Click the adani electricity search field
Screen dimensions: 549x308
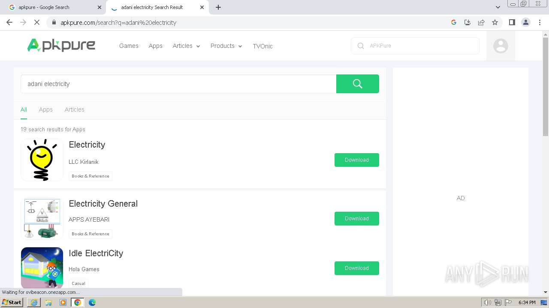(x=178, y=84)
